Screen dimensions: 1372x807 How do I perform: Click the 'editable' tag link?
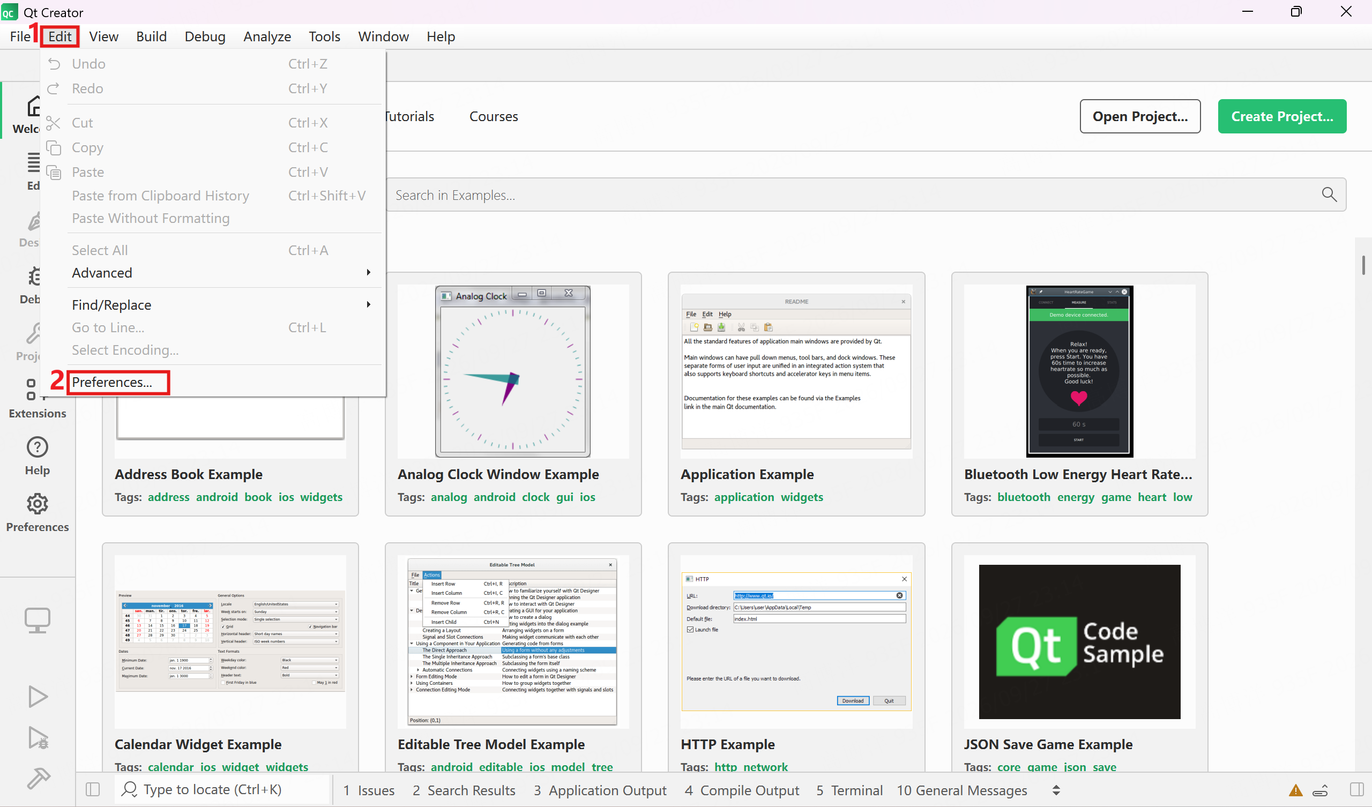pos(501,766)
